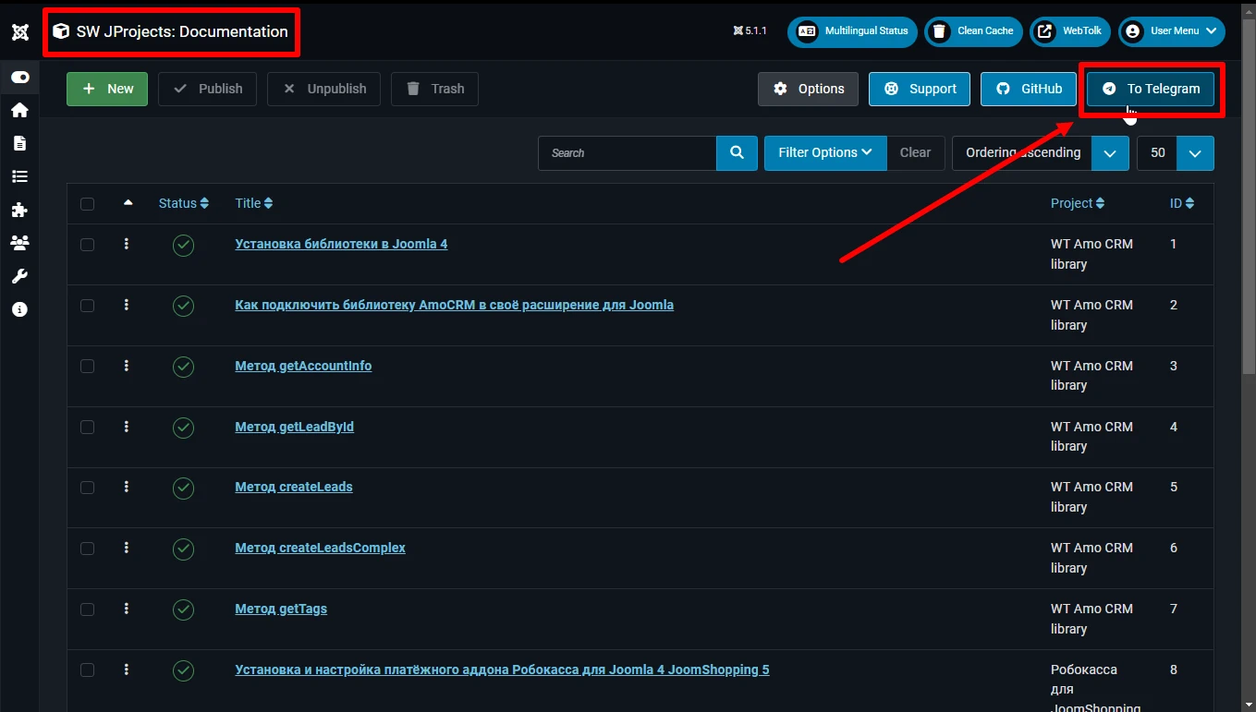Open the Home dashboard sidebar icon

coord(19,111)
